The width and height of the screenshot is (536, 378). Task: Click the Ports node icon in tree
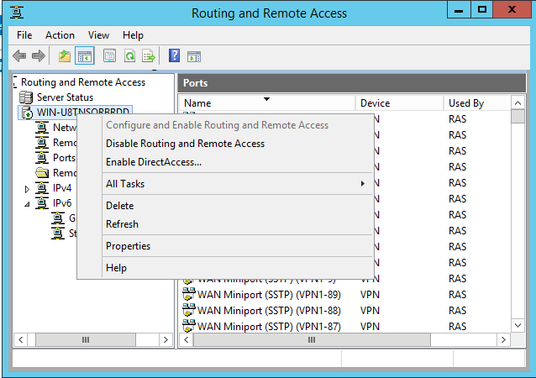[x=42, y=158]
